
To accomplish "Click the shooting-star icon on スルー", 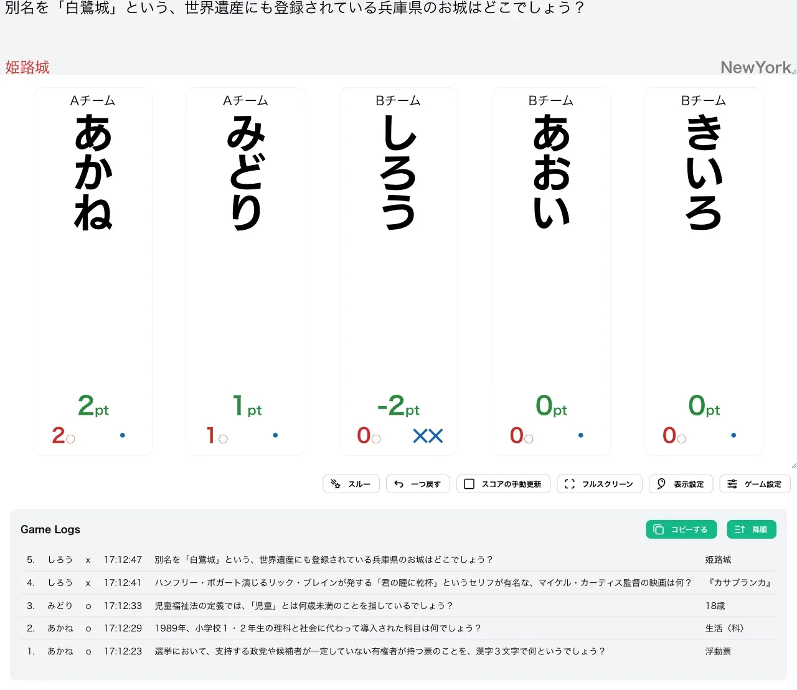I will (x=336, y=484).
